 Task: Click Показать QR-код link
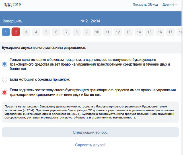145,5
